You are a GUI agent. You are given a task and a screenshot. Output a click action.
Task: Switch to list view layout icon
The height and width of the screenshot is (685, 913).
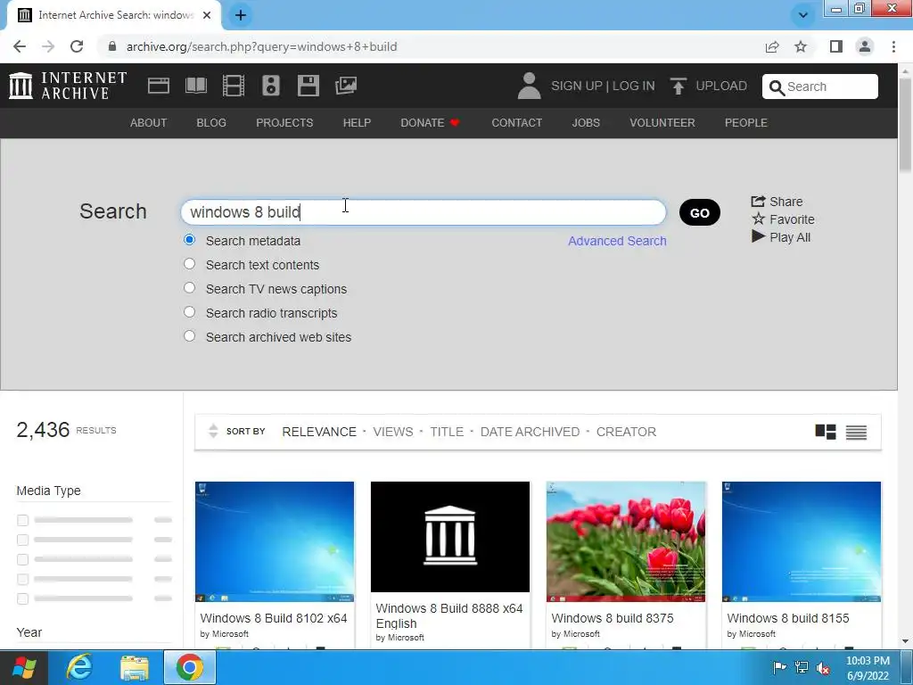[x=856, y=433]
